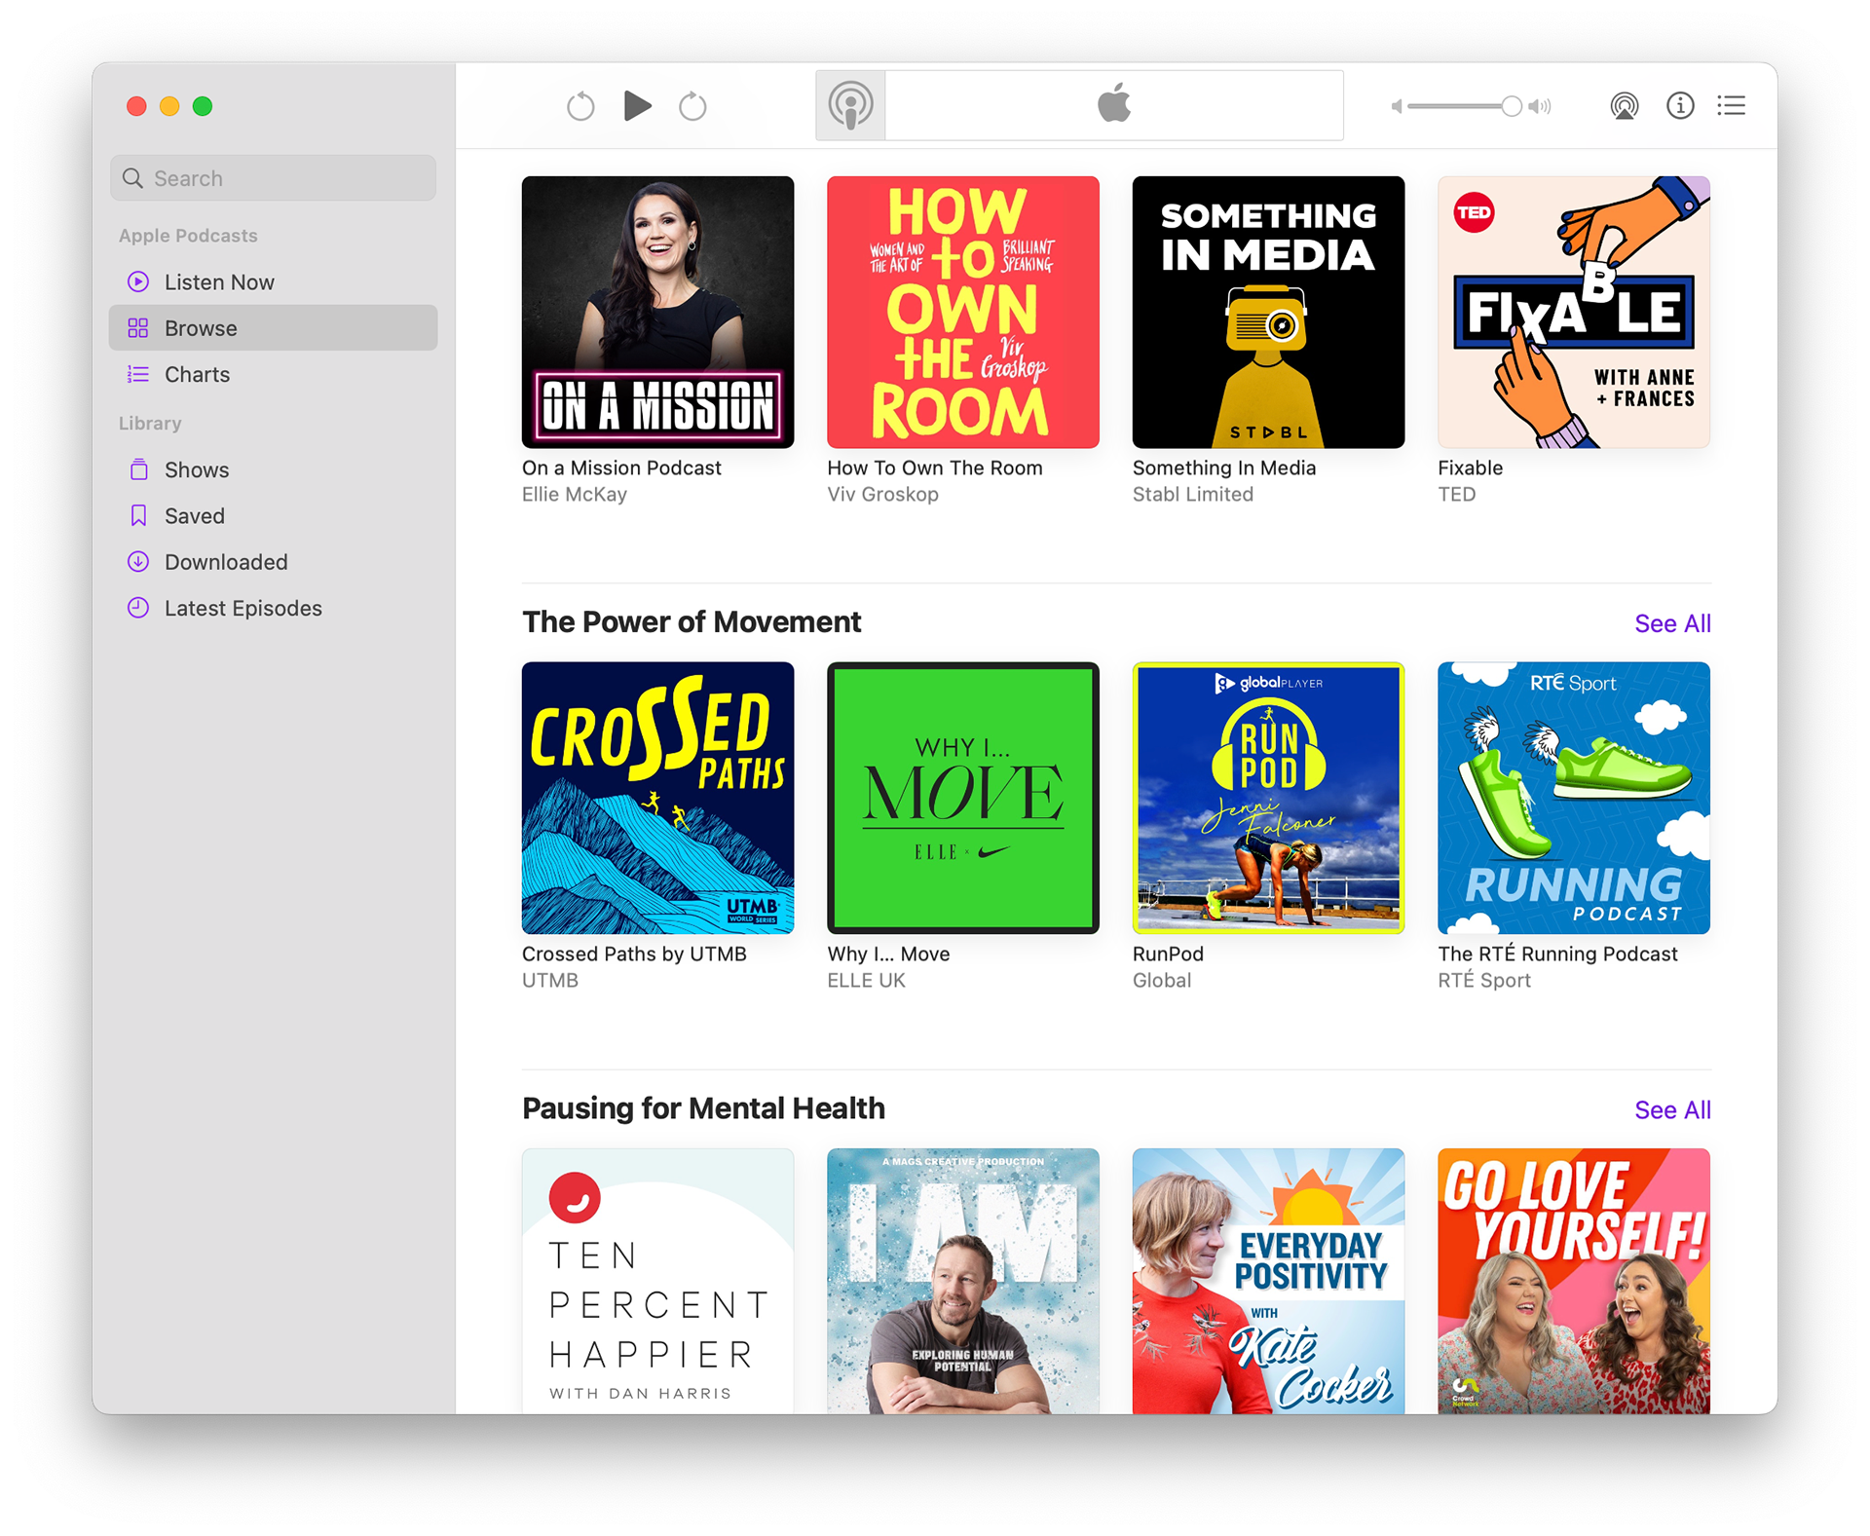See All in The Power of Movement
This screenshot has height=1536, width=1870.
pyautogui.click(x=1672, y=623)
